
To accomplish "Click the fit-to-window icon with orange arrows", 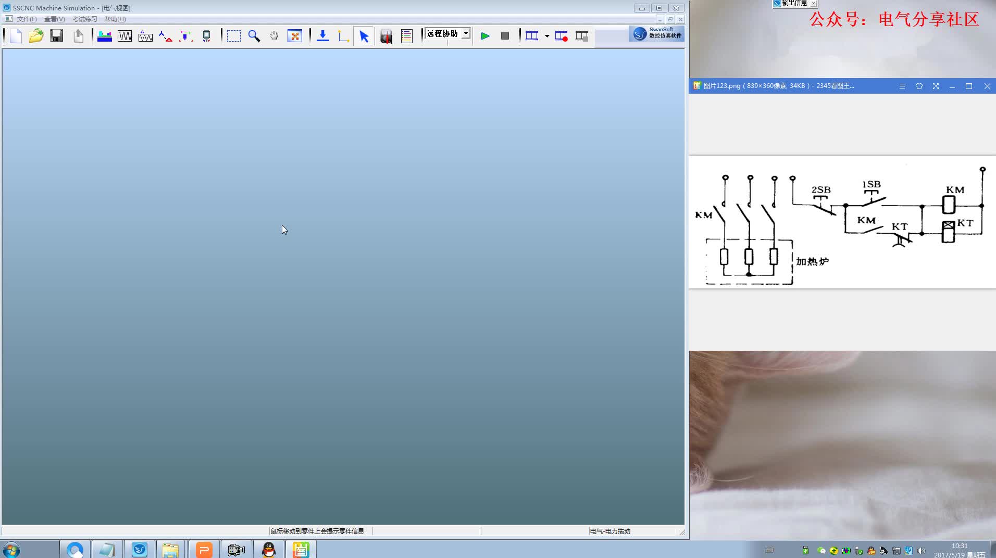I will (x=295, y=36).
